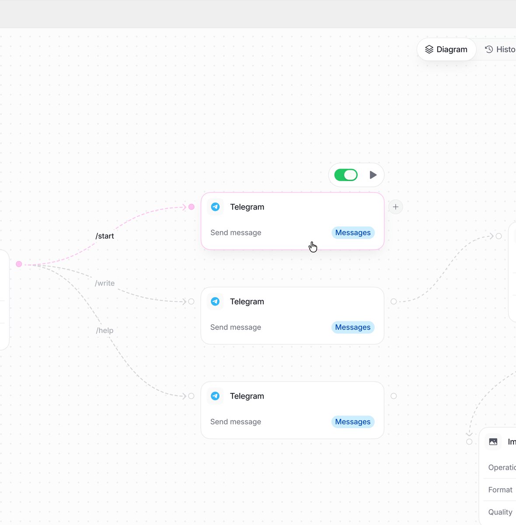
Task: Click the /start connection label
Action: tap(105, 236)
